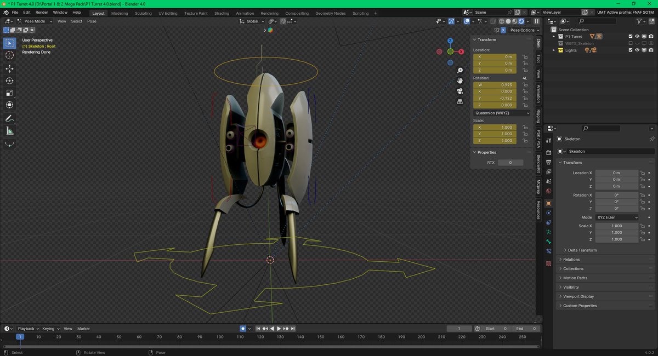This screenshot has width=658, height=356.
Task: Enable auto keying record button
Action: [x=243, y=329]
